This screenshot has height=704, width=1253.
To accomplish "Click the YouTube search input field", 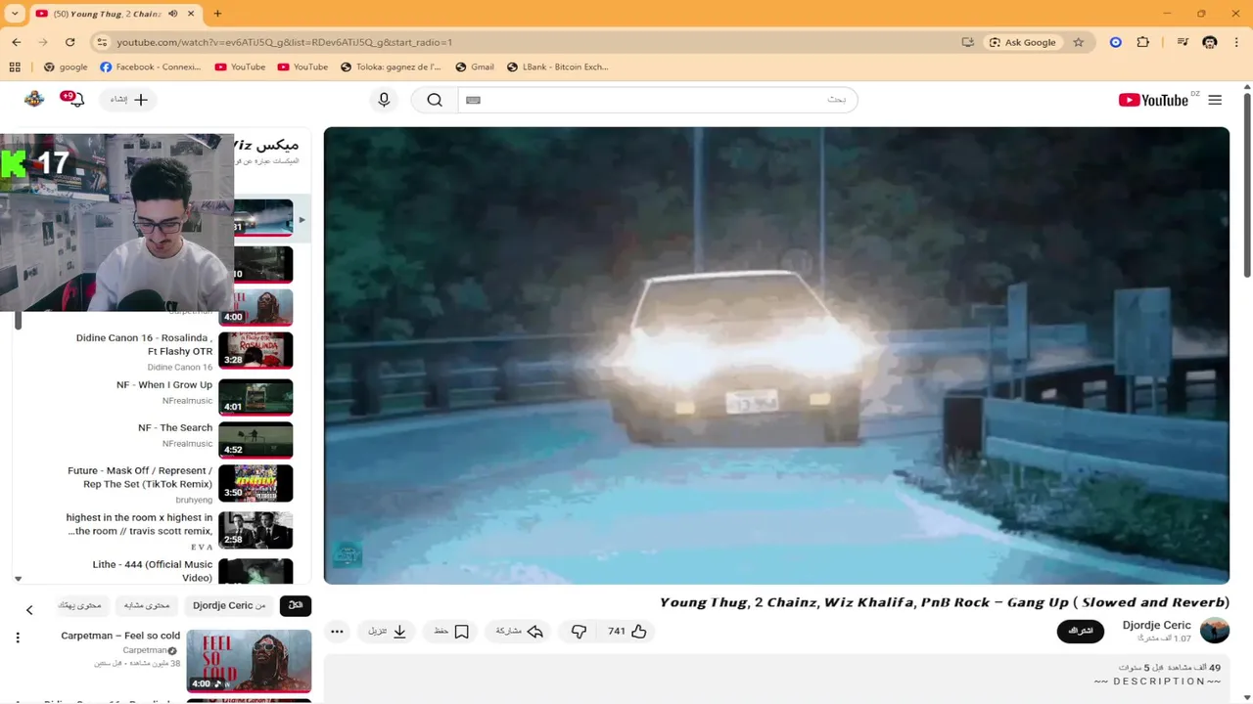I will tap(657, 100).
